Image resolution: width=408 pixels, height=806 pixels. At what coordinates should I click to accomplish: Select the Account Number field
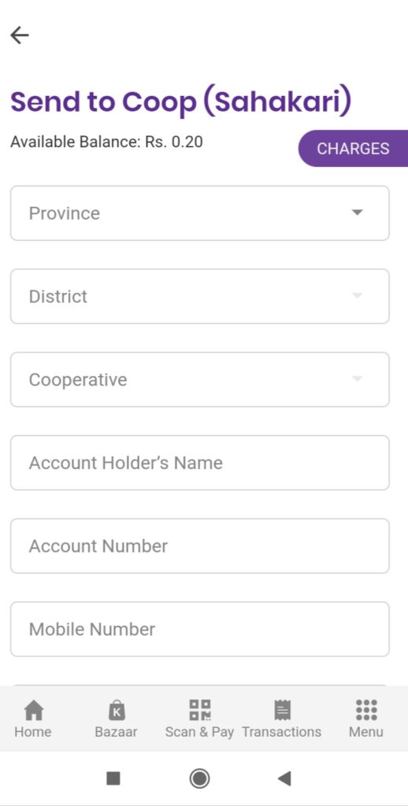click(199, 546)
